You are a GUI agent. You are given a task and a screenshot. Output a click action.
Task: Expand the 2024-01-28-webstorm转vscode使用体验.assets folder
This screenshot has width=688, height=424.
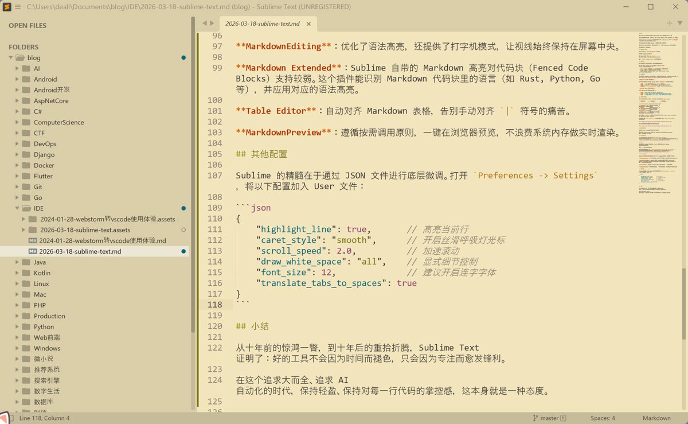coord(24,219)
